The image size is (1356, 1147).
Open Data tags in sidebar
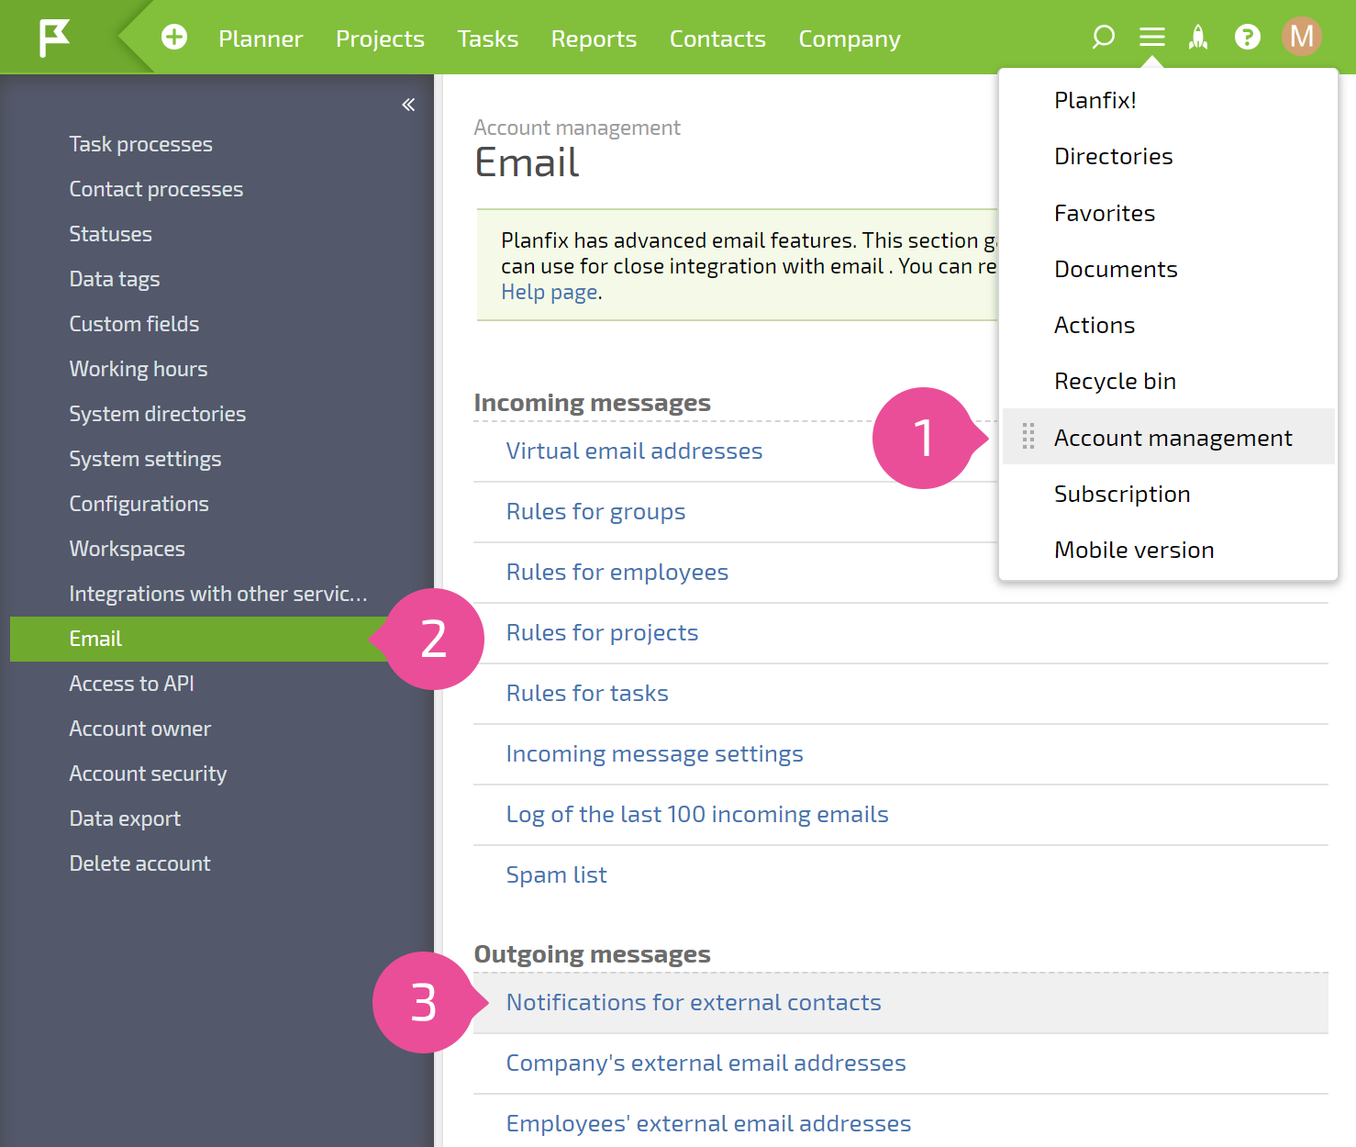(114, 279)
